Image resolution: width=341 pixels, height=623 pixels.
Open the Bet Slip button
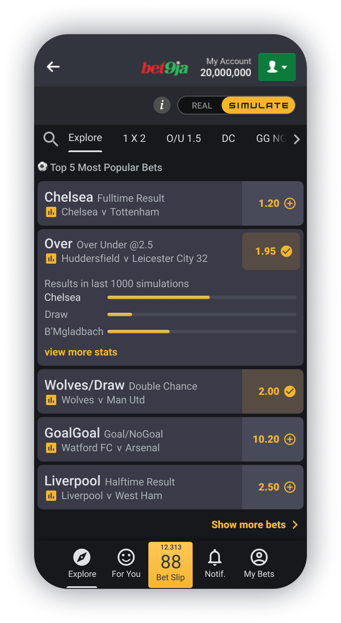point(170,564)
